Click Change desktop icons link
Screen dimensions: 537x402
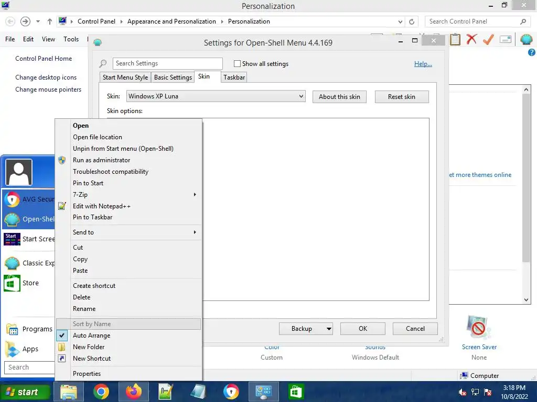pyautogui.click(x=46, y=77)
